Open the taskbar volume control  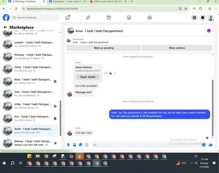pyautogui.click(x=196, y=163)
